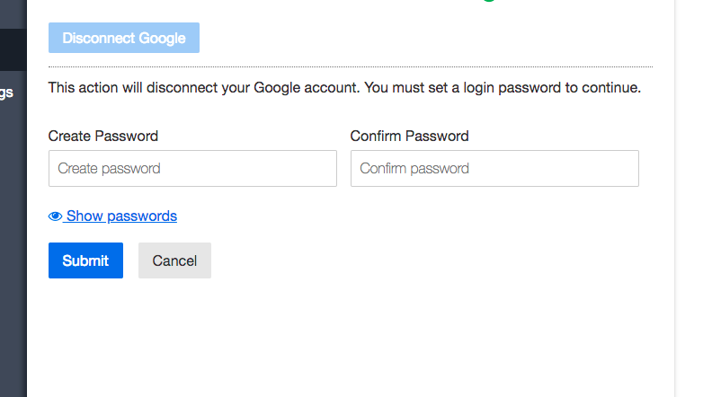This screenshot has width=712, height=397.
Task: Click the green icon at the top edge
Action: [489, 1]
